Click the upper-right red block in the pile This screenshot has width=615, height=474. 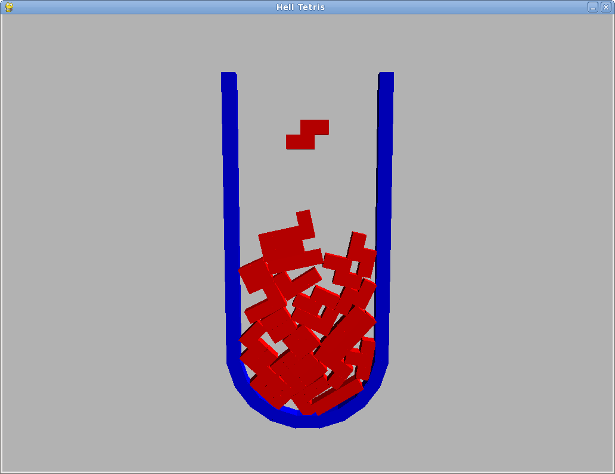click(361, 256)
